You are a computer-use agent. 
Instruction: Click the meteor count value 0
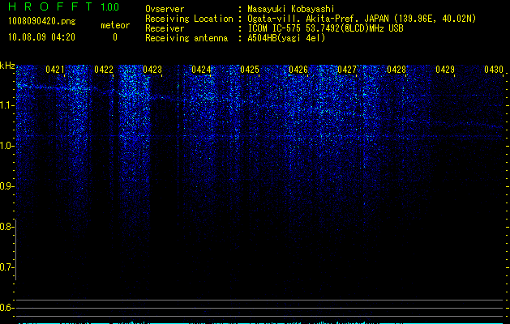pyautogui.click(x=115, y=37)
